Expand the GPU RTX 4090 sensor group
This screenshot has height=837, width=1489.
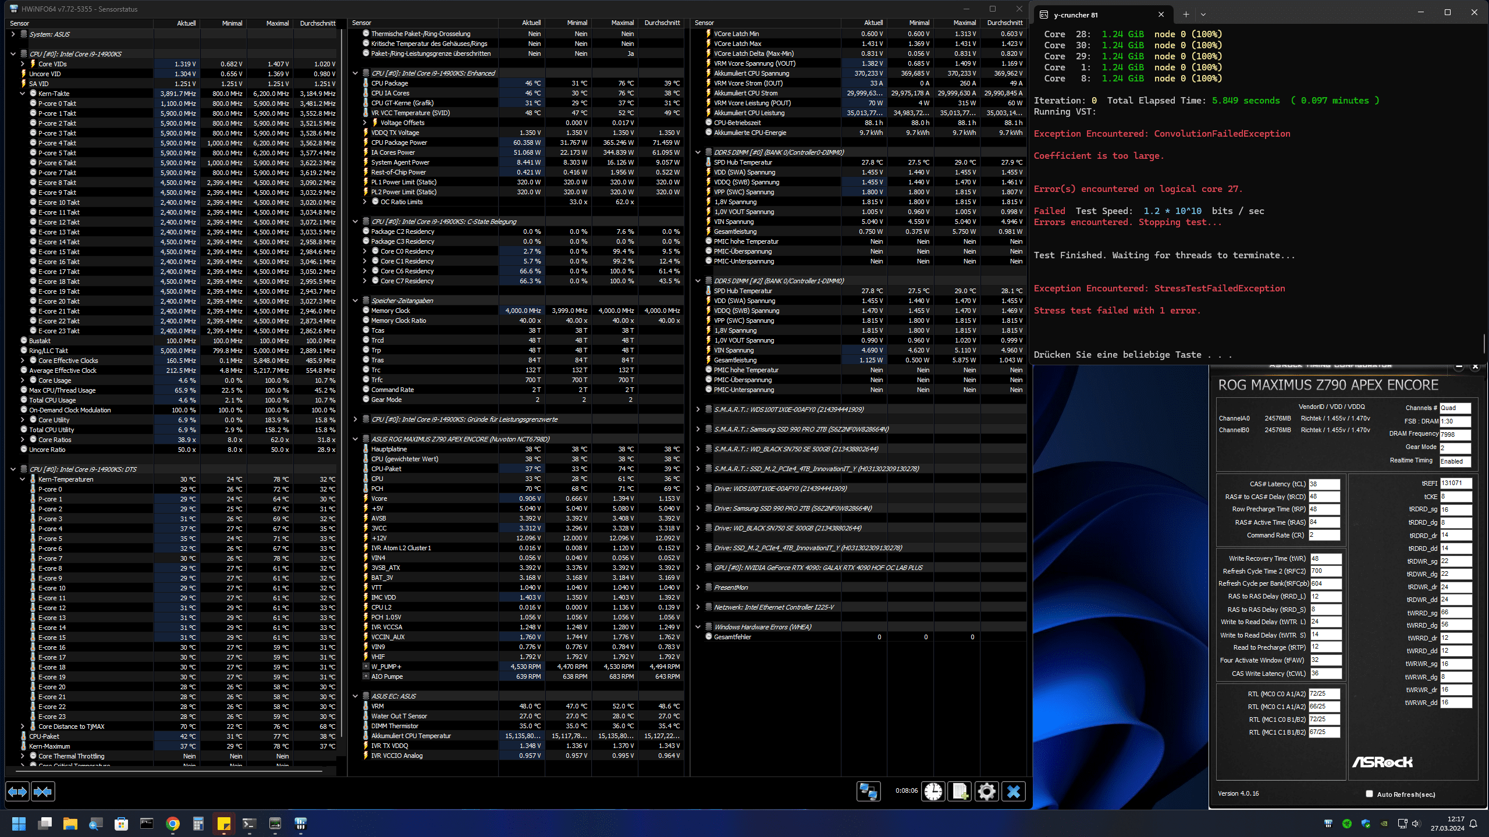point(698,568)
